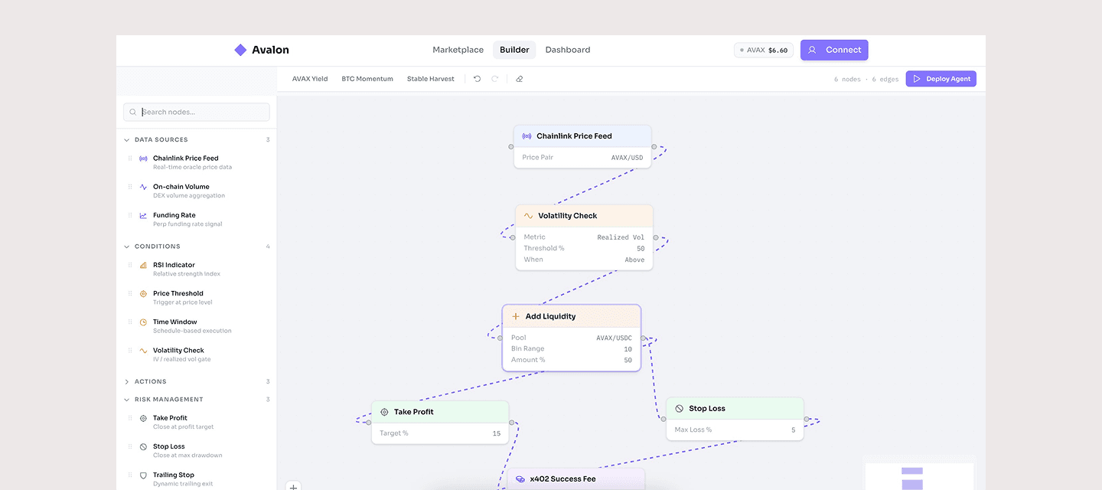Collapse the Data Sources section
The width and height of the screenshot is (1102, 490).
pyautogui.click(x=197, y=140)
